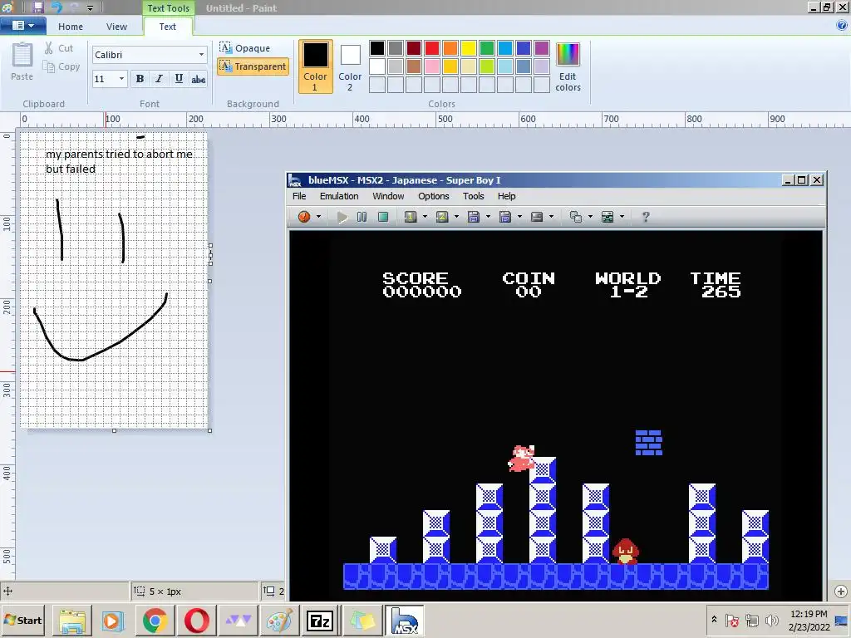Click the first disk drive icon in blueMSX
Image resolution: width=851 pixels, height=638 pixels.
474,217
